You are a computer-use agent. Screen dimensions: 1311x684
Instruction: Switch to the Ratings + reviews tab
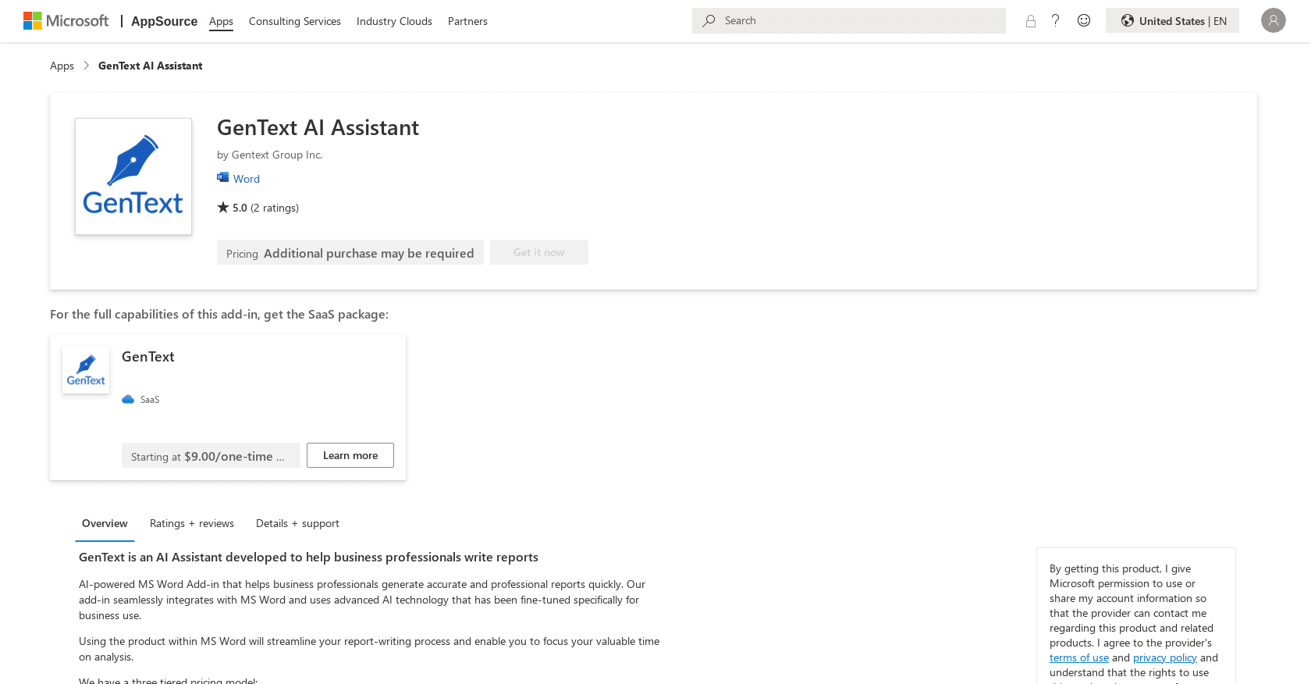tap(191, 523)
